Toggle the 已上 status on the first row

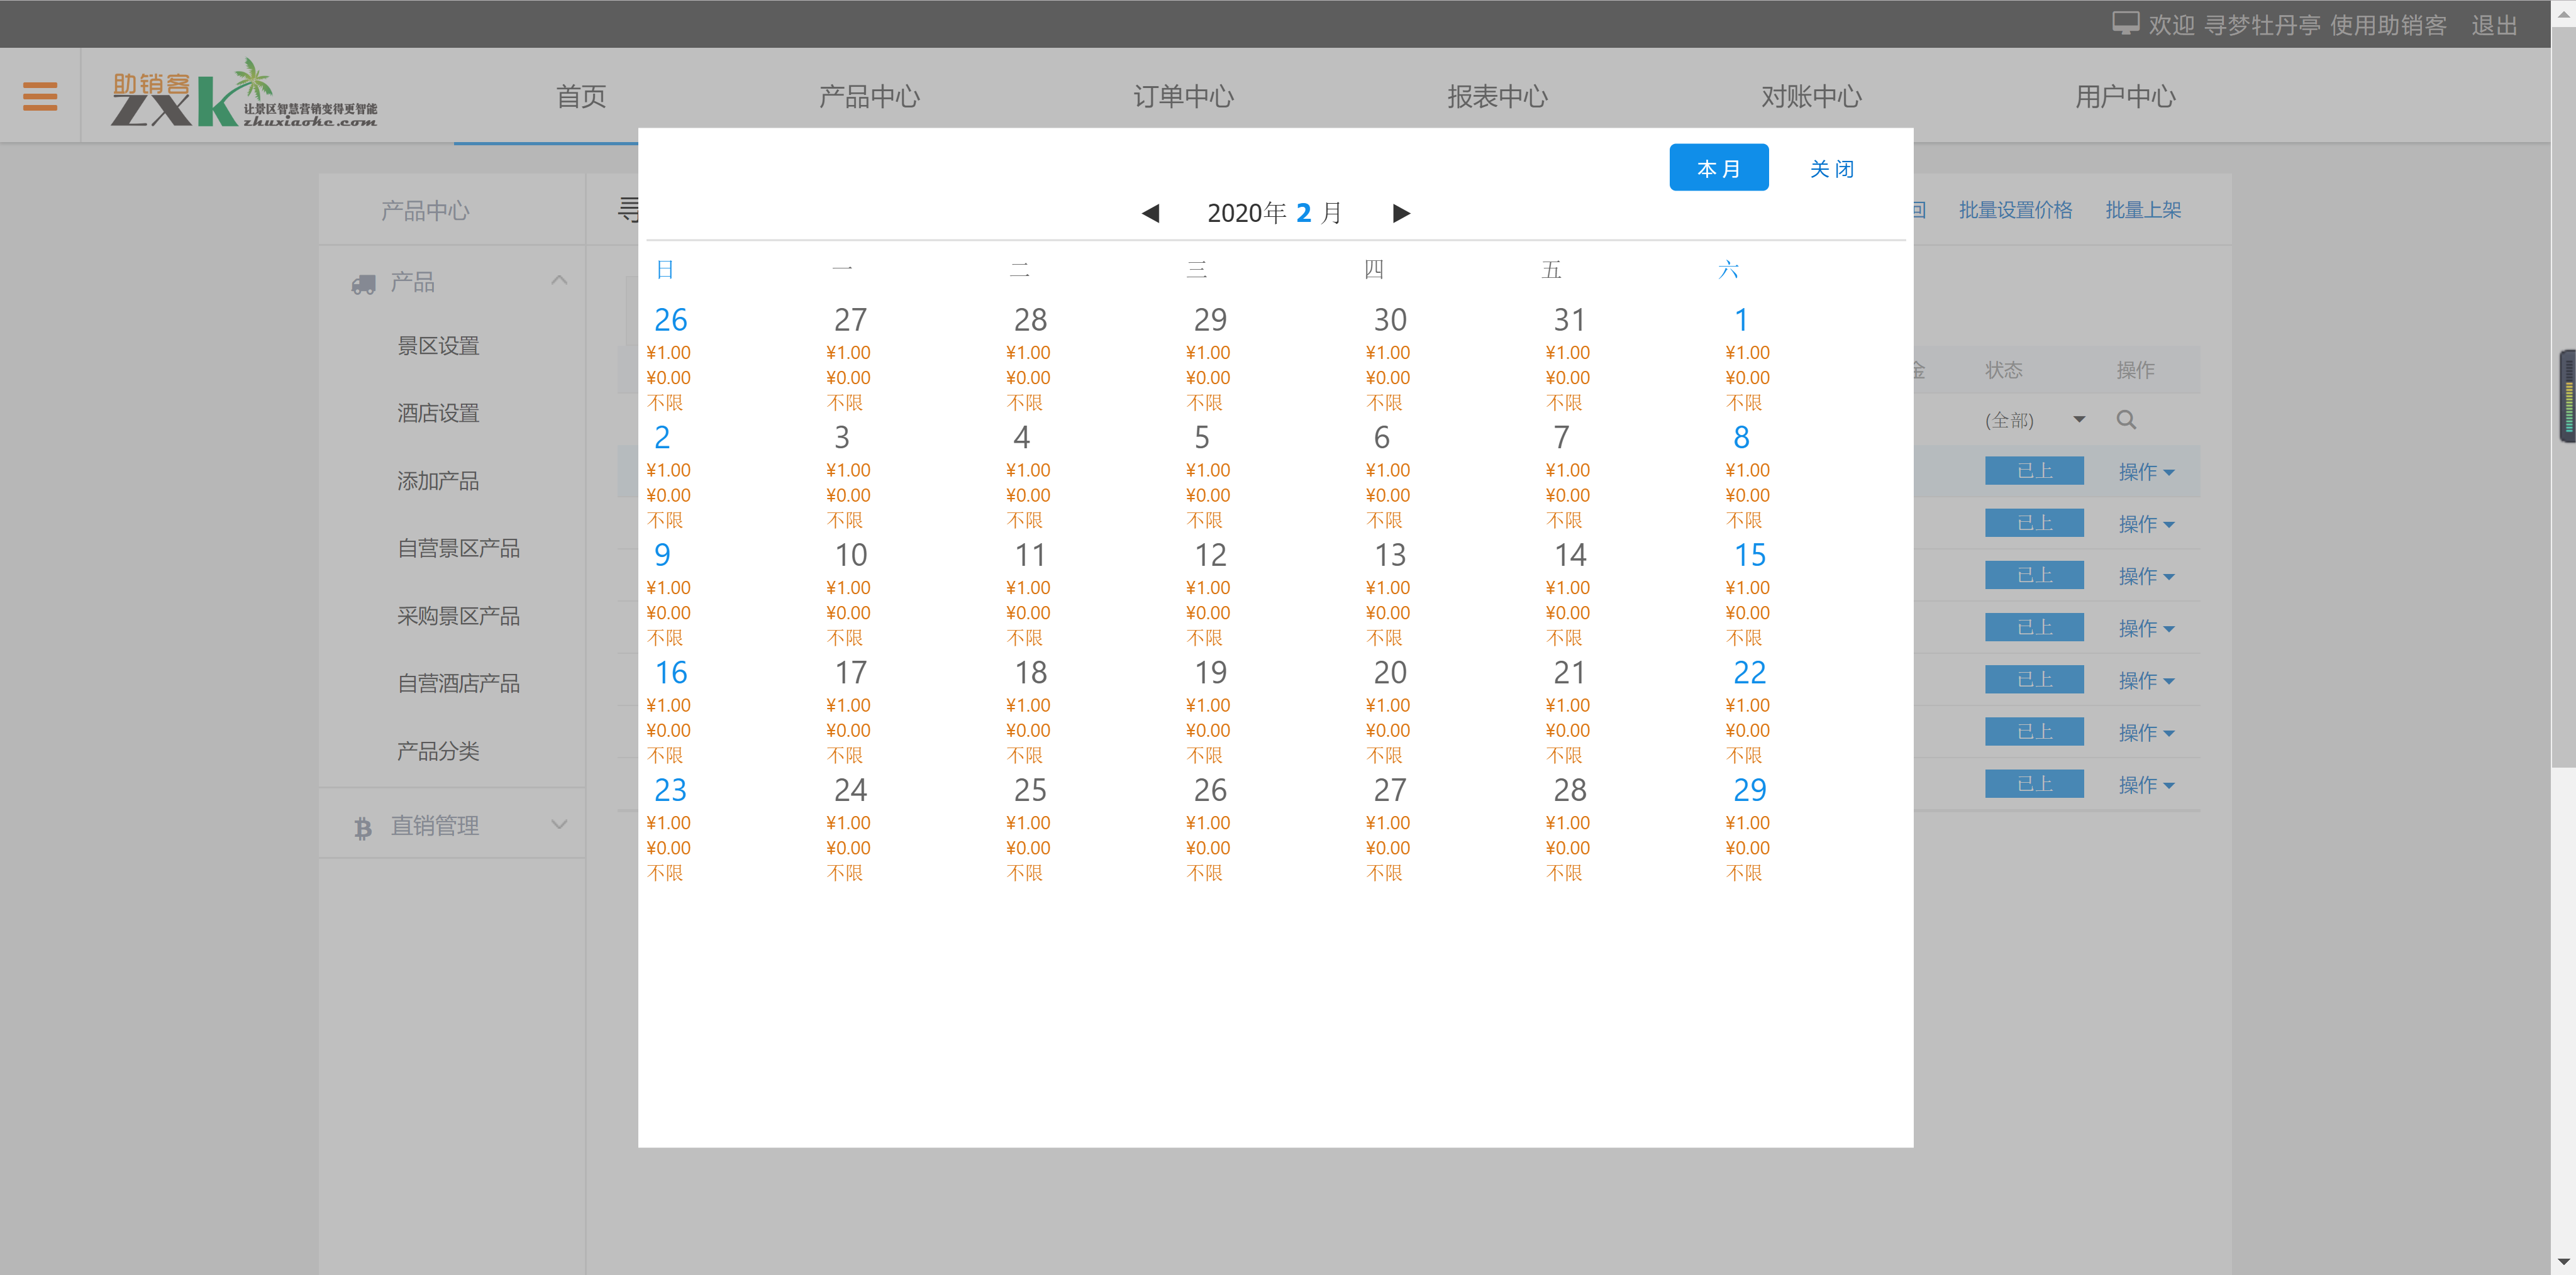[2034, 471]
